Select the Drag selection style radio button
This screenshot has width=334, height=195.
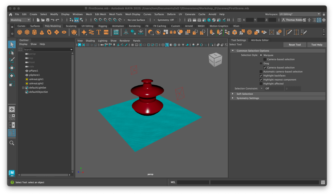[x=261, y=63]
